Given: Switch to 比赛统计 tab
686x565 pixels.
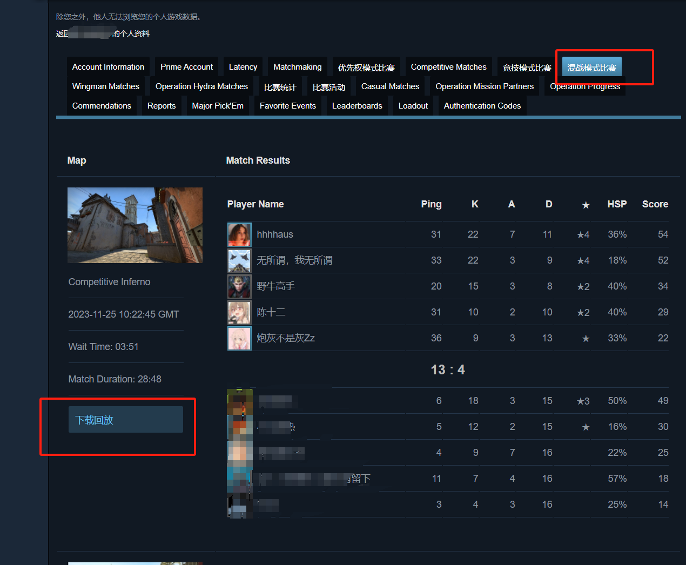Looking at the screenshot, I should click(280, 87).
